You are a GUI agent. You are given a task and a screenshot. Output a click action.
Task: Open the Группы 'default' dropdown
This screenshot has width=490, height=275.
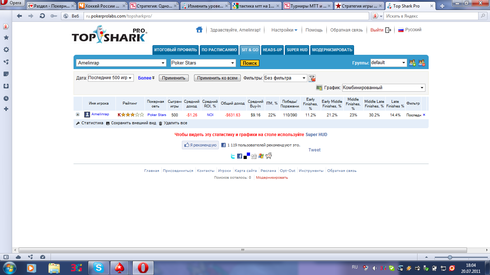click(x=389, y=63)
